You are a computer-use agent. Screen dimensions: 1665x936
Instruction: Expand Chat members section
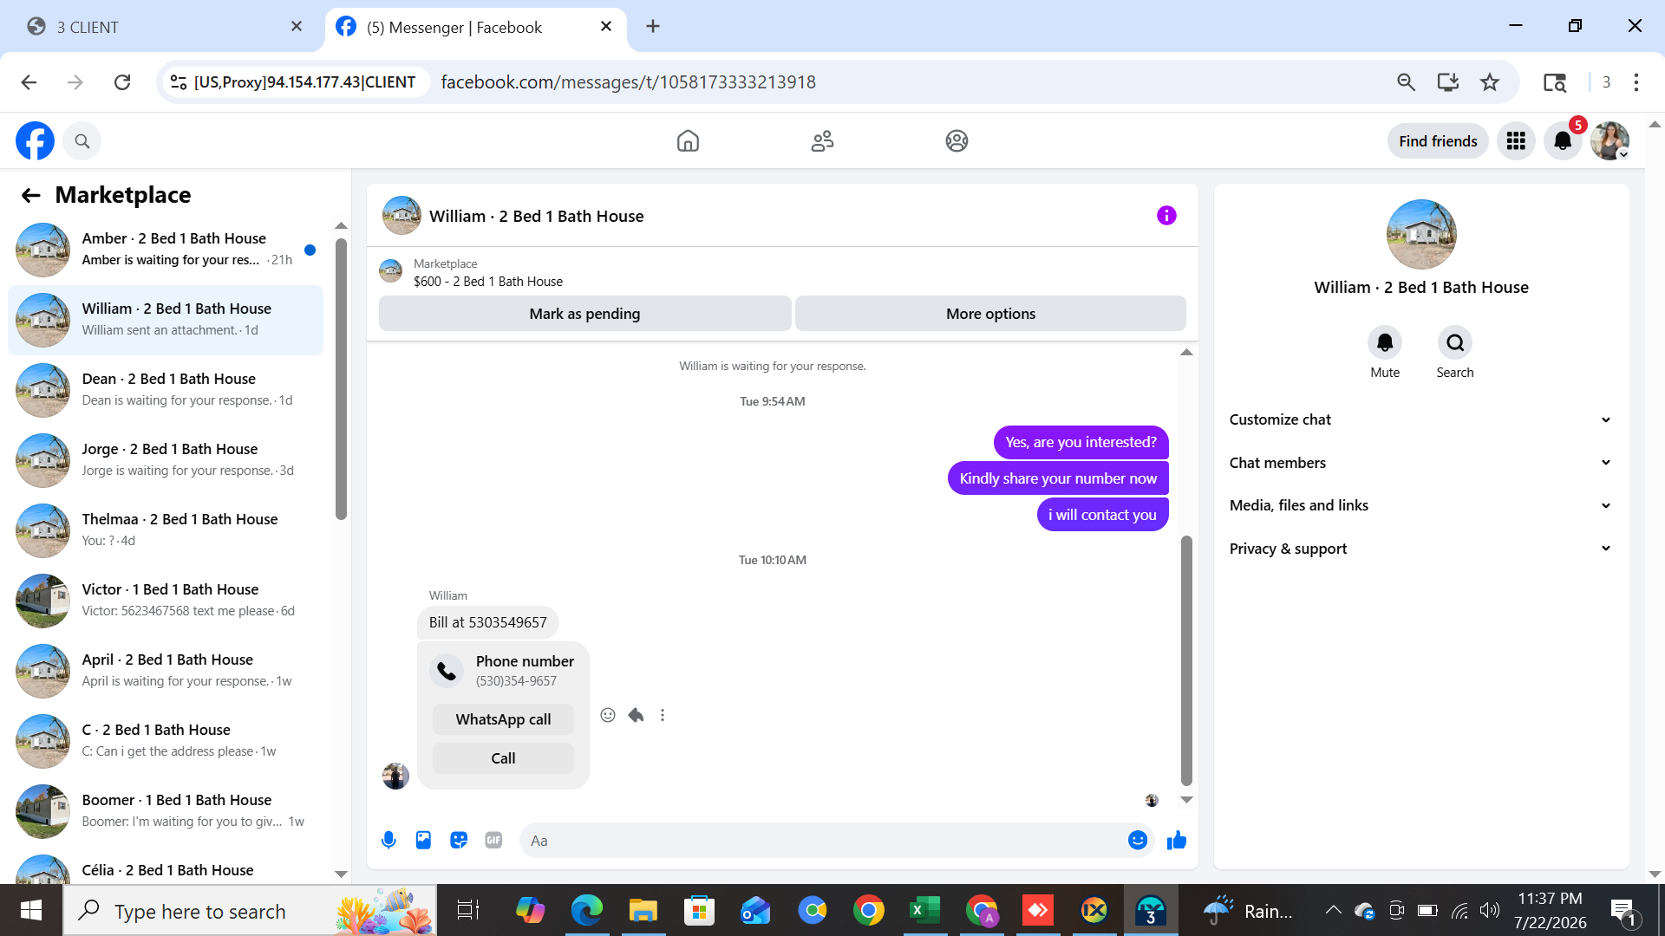coord(1420,463)
